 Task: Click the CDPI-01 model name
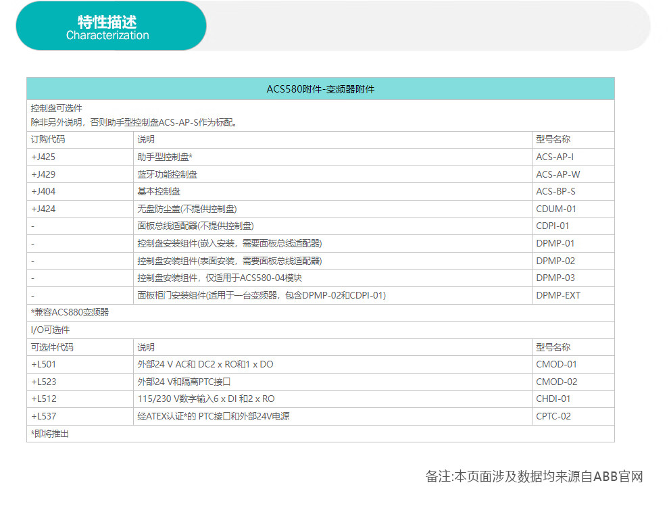pos(553,226)
